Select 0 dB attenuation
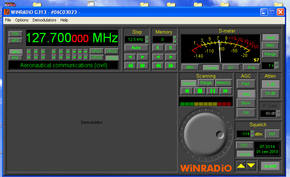This screenshot has width=290, height=177. click(x=270, y=84)
